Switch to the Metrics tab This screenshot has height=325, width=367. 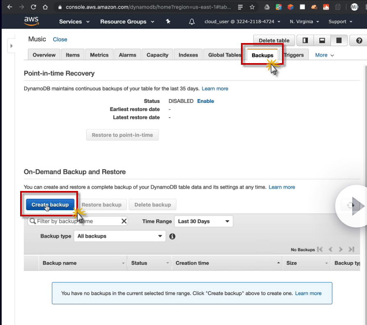click(99, 55)
